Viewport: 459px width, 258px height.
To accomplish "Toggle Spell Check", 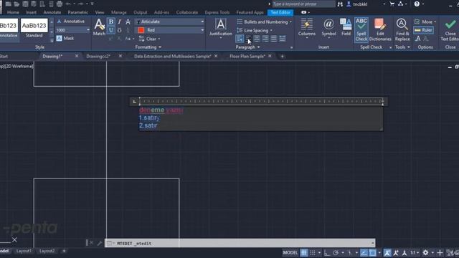I will click(x=361, y=29).
